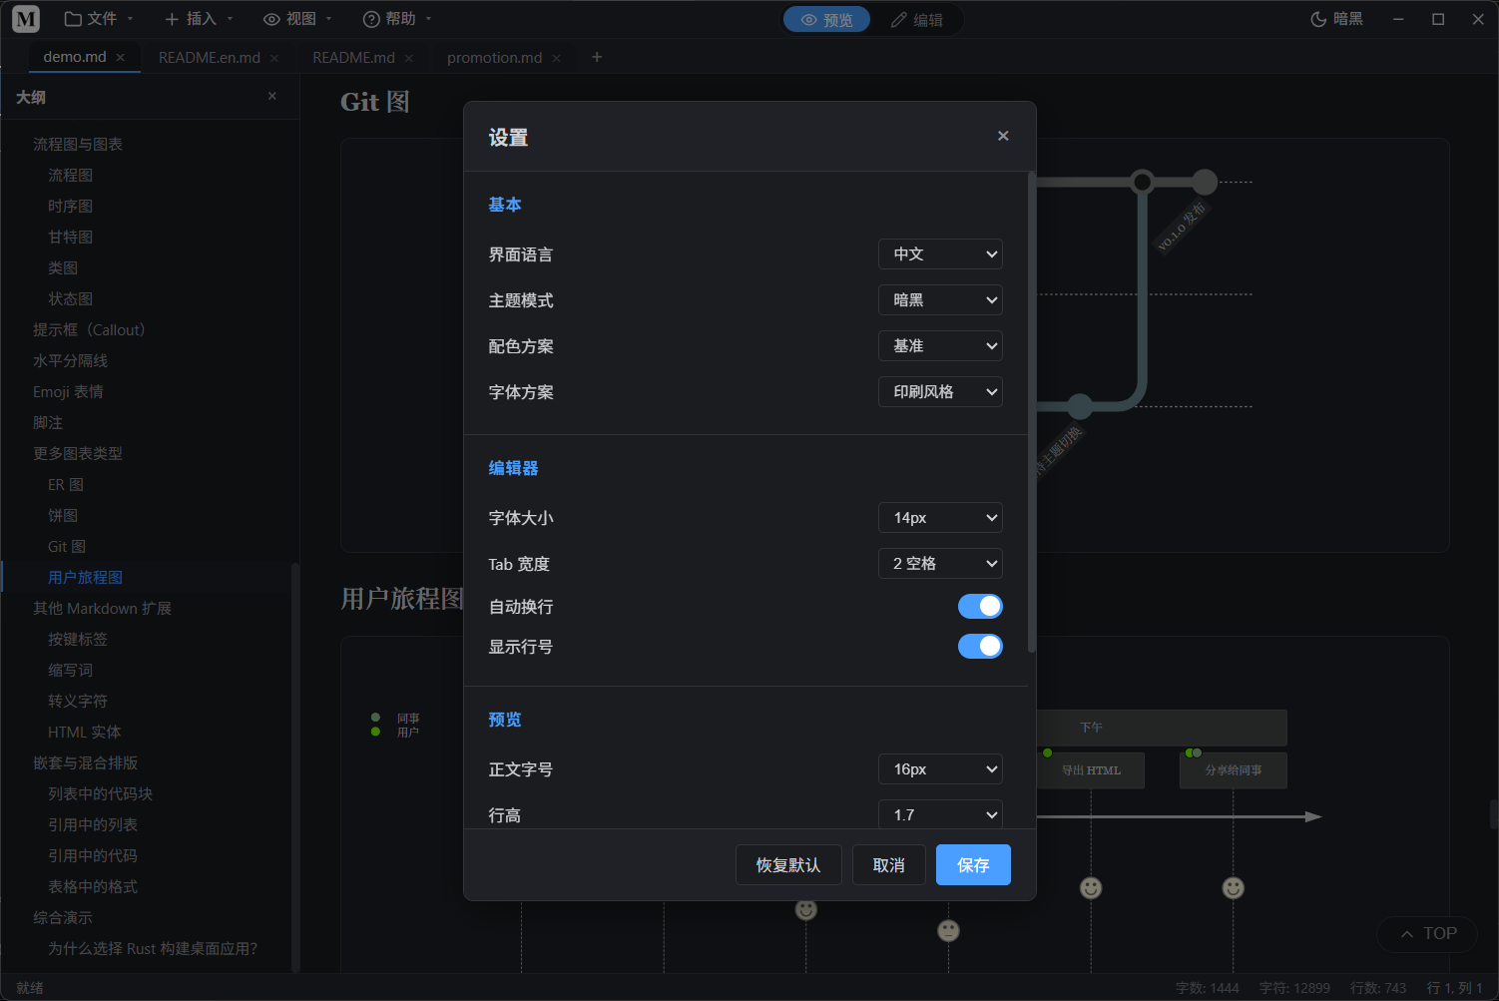The image size is (1499, 1001).
Task: Select 其他 Markdown 扩展 in outline
Action: 102,608
